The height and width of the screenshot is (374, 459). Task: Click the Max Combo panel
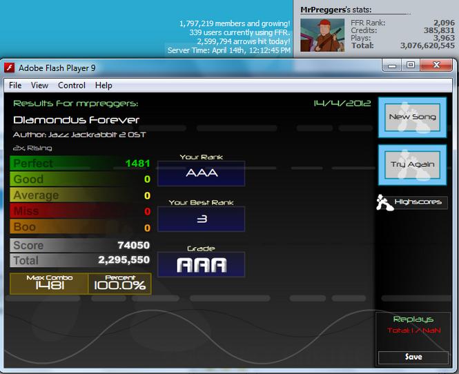(x=49, y=284)
